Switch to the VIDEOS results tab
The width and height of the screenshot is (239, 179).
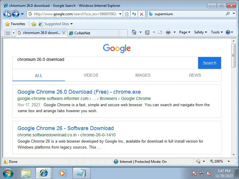coord(91,75)
